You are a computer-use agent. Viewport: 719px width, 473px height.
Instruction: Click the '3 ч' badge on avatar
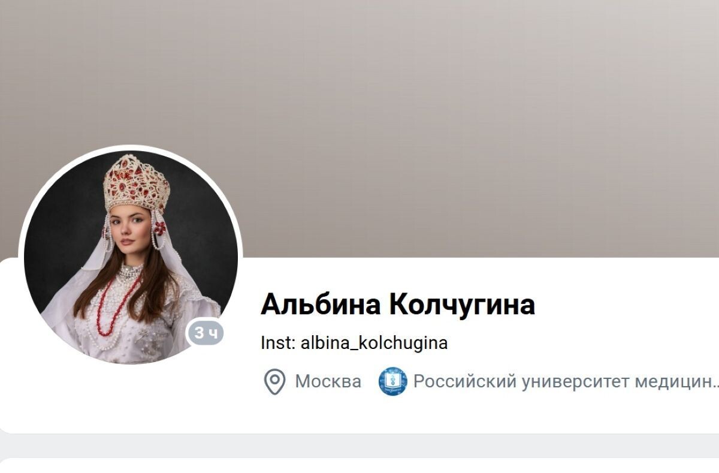207,333
